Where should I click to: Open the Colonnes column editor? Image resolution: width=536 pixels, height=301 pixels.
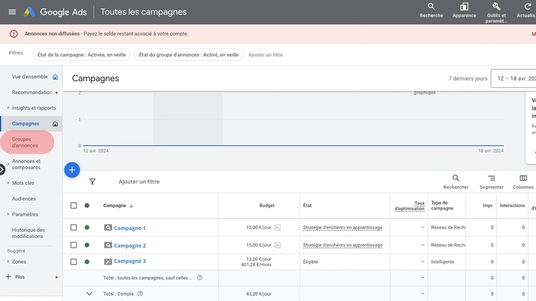pyautogui.click(x=523, y=182)
